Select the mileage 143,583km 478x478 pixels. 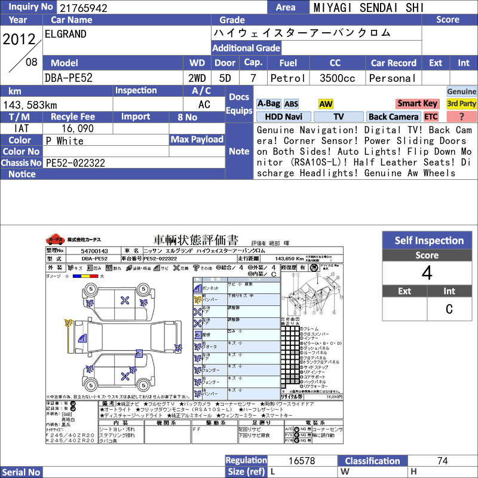click(30, 105)
